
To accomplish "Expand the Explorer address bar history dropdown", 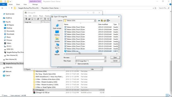I will pos(153,8).
